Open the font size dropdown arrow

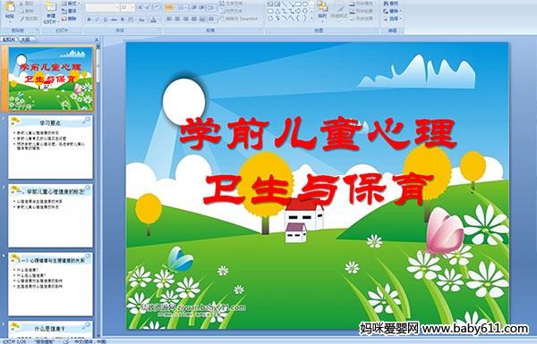coord(132,7)
